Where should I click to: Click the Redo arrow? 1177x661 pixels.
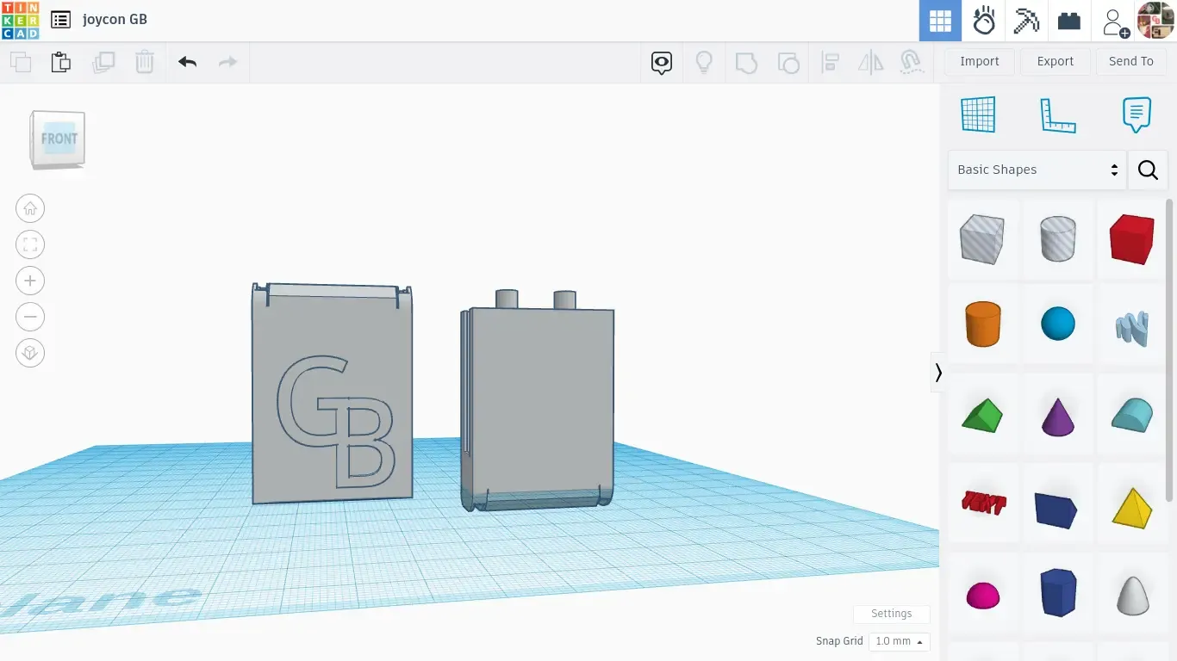(227, 62)
